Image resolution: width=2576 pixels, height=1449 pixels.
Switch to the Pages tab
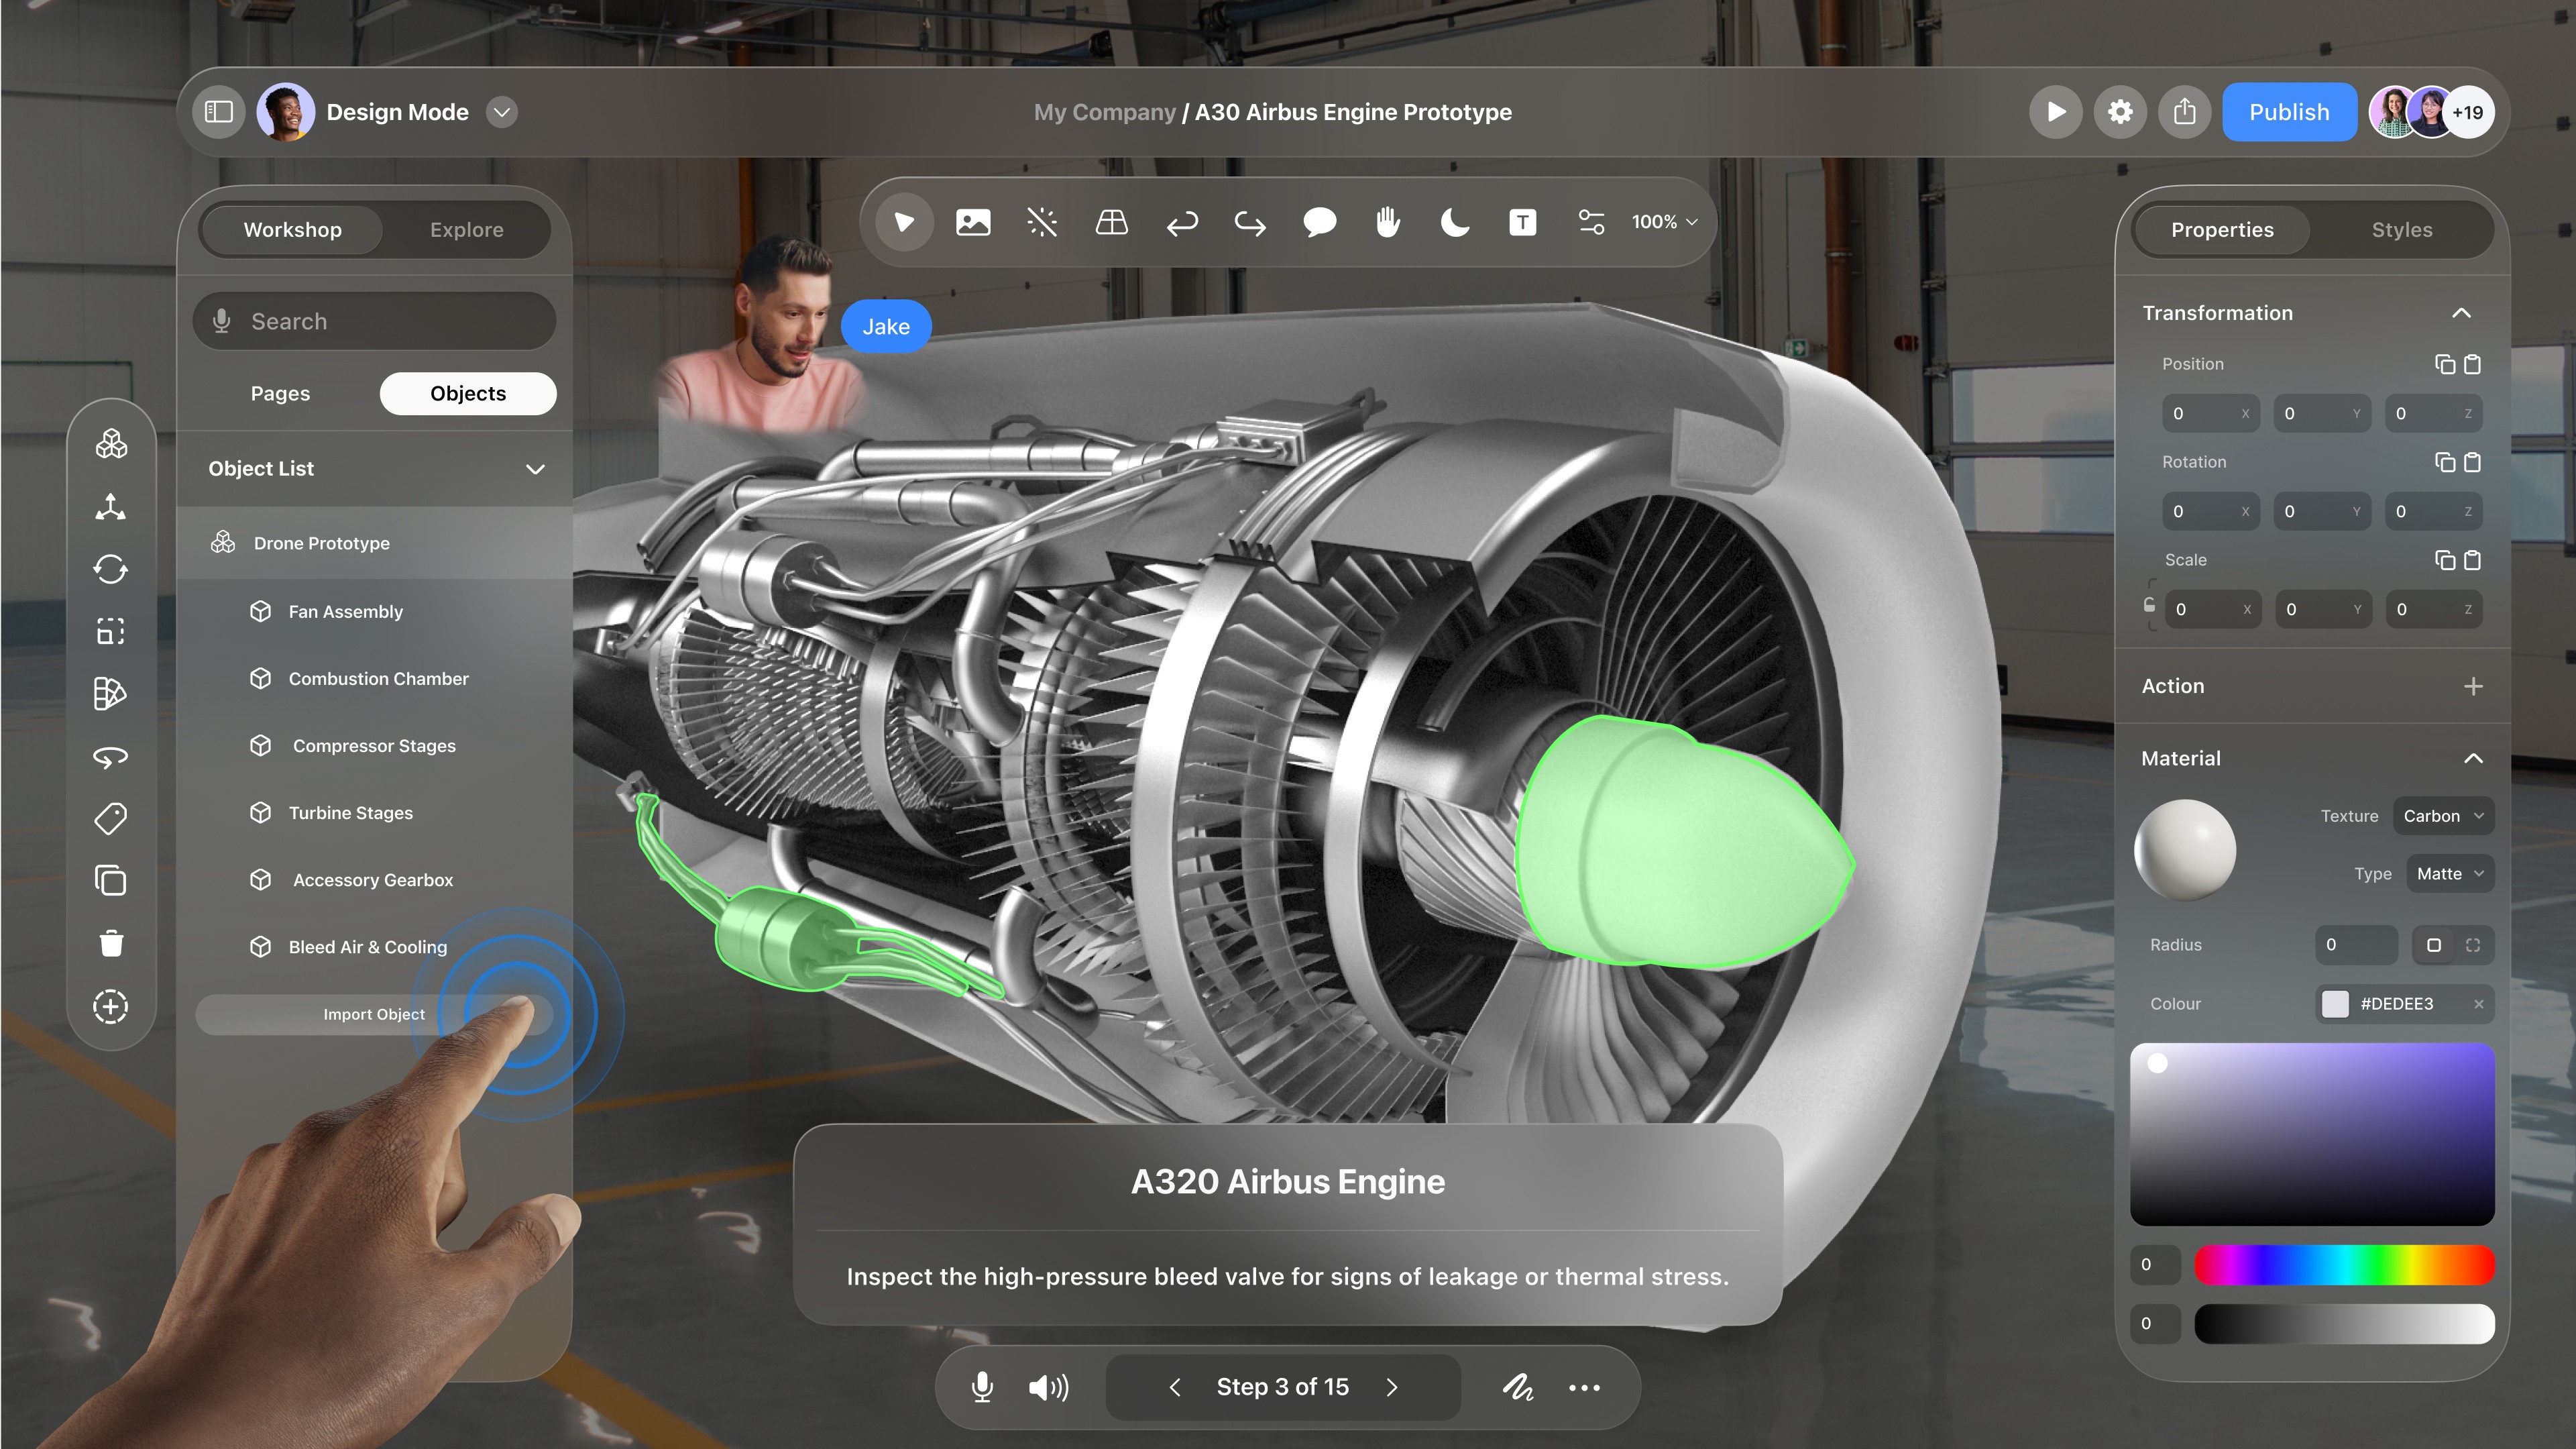click(x=280, y=394)
